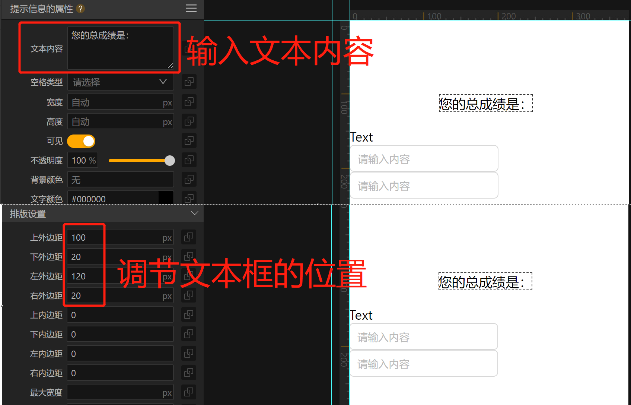Click the 高度 input showing 自动
The image size is (631, 405).
tap(121, 121)
